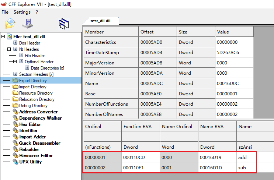Click the Name Ordinal column header
274x180 pixels.
click(x=179, y=126)
